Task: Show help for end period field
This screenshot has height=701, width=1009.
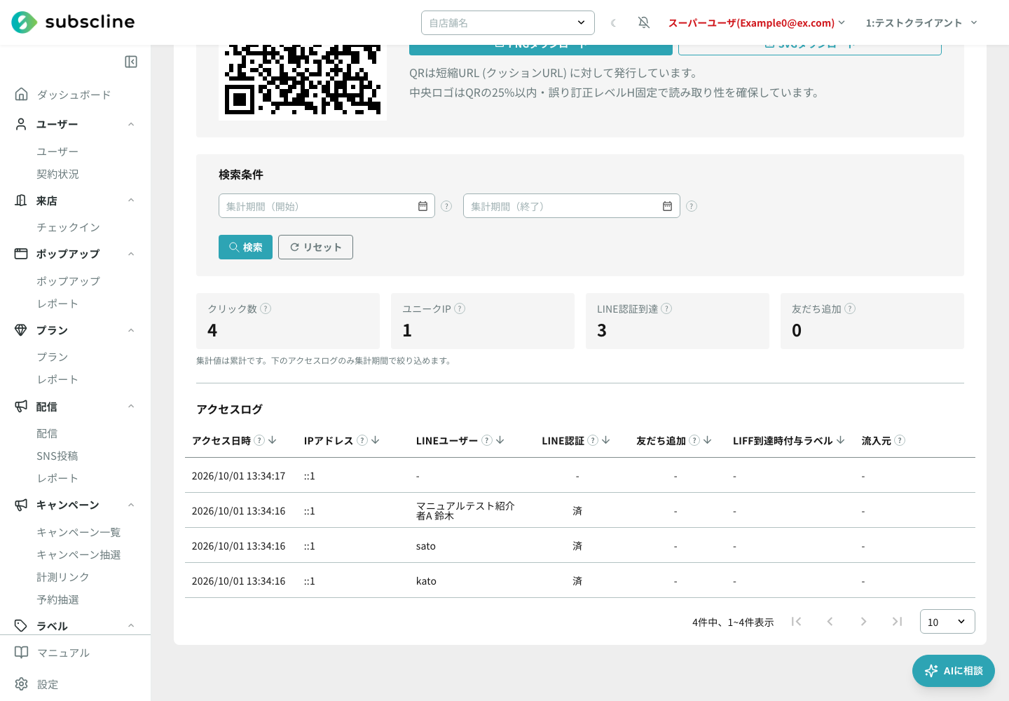Action: coord(692,206)
